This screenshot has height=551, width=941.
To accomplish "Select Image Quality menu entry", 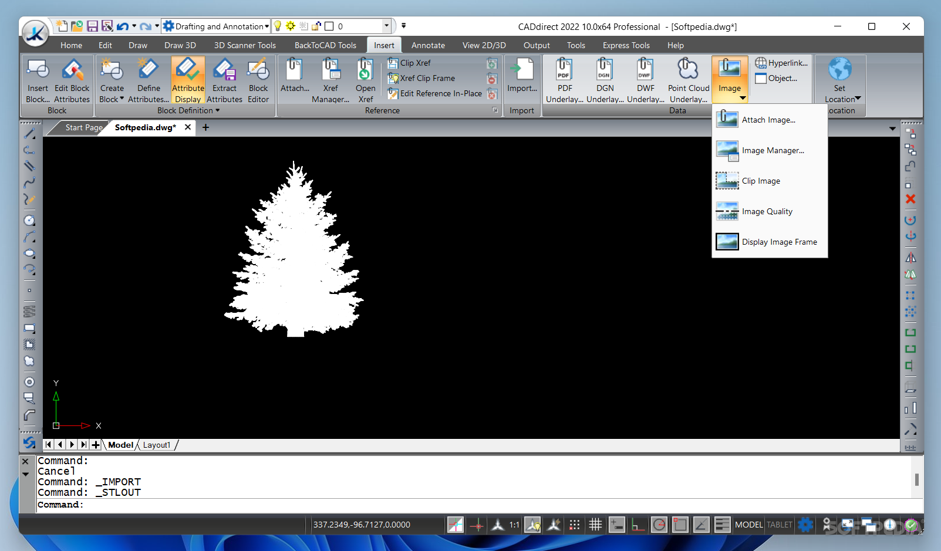I will tap(770, 211).
